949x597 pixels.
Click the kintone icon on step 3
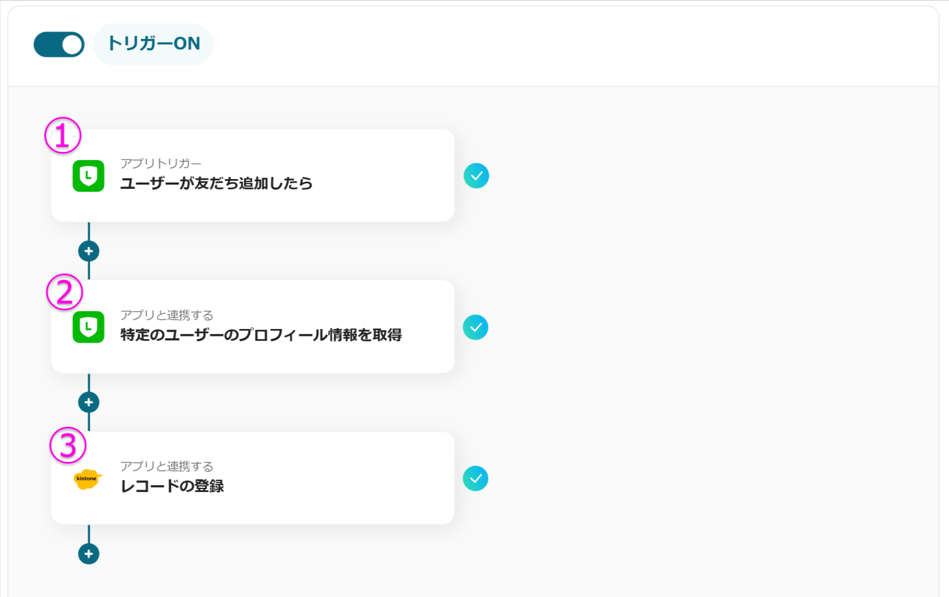click(87, 478)
